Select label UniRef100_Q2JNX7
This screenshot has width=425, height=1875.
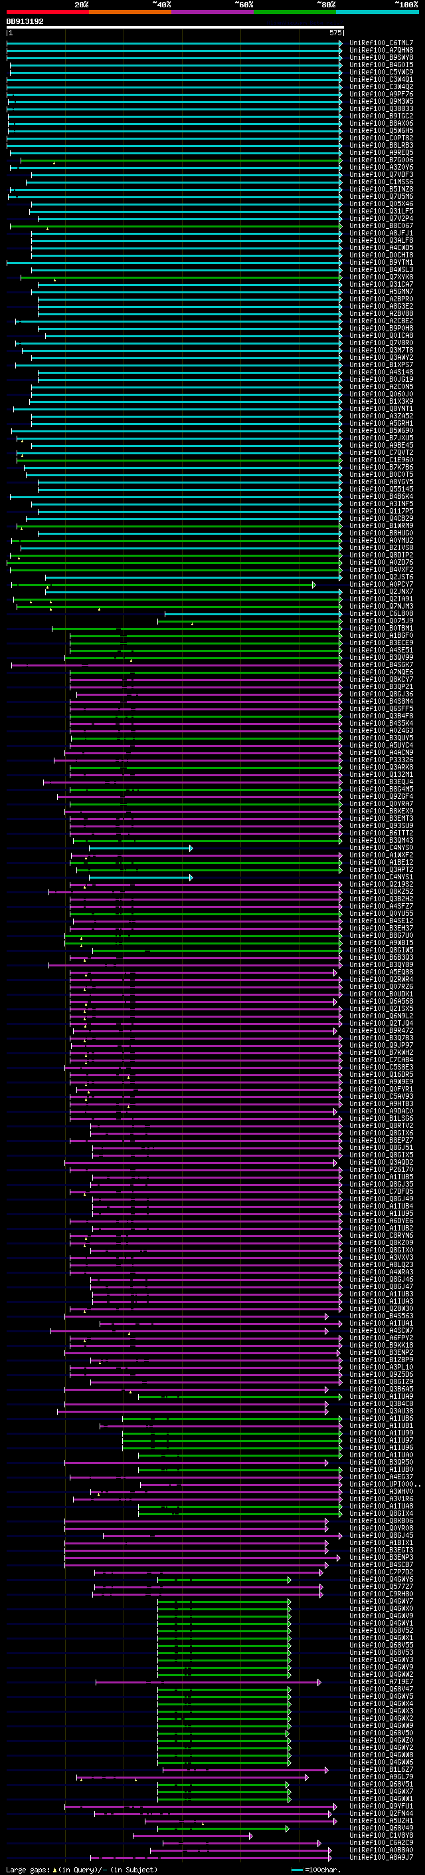(381, 592)
